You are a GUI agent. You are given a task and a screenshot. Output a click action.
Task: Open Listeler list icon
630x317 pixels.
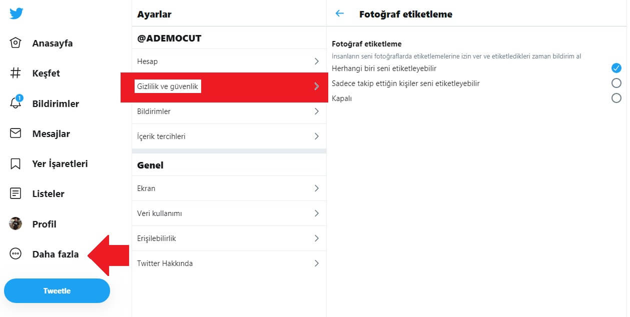click(16, 193)
